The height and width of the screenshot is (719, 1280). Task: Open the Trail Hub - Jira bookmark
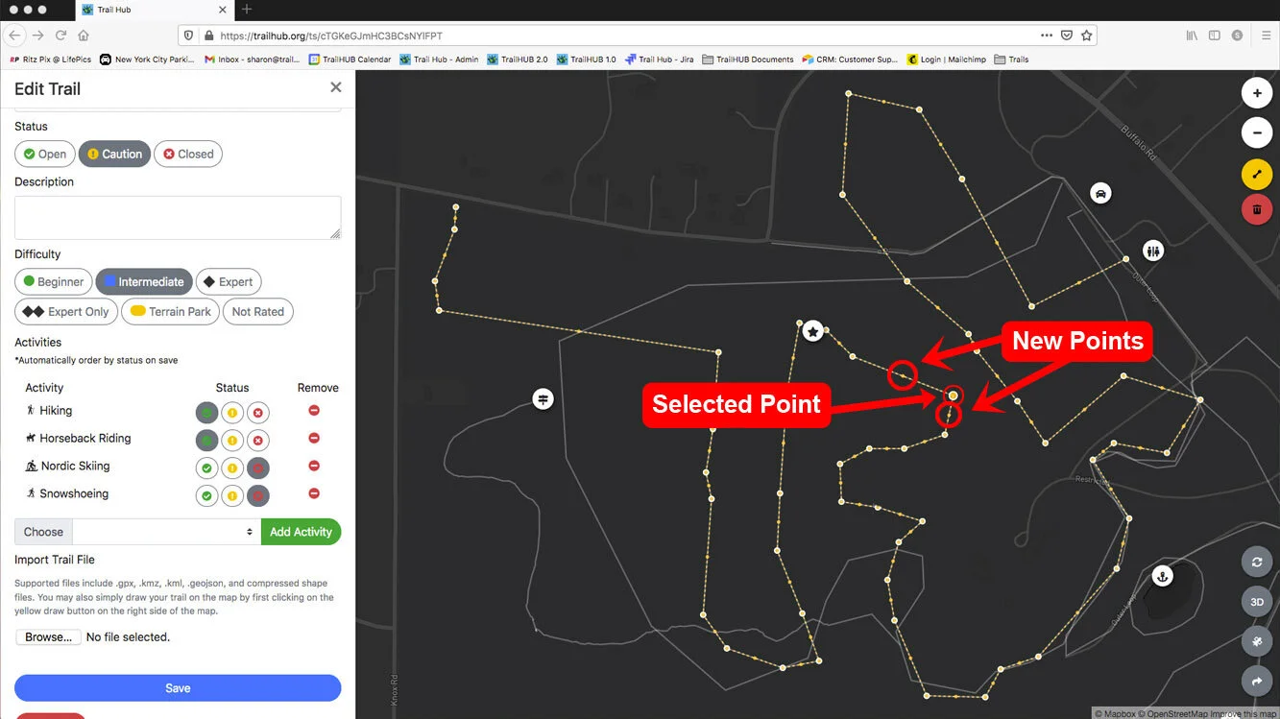(x=660, y=60)
